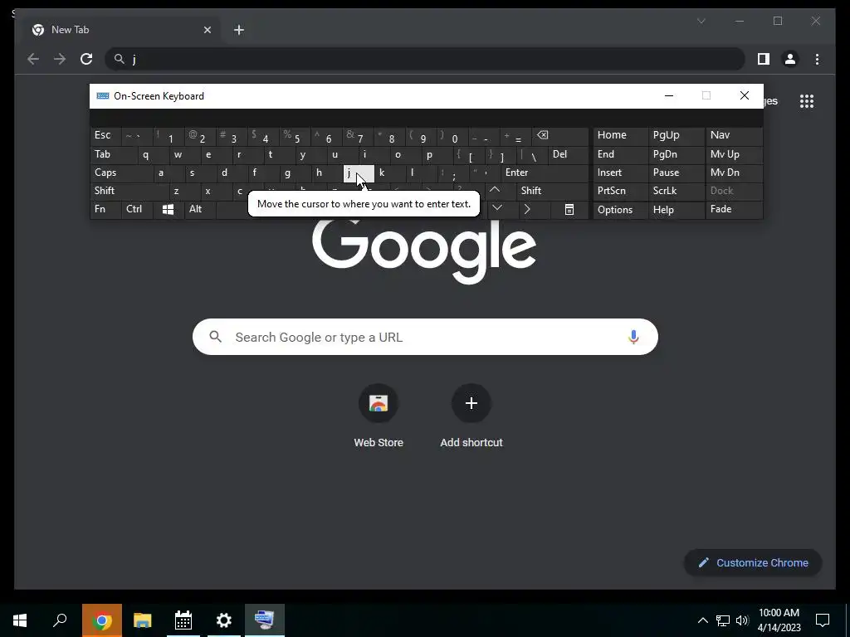
Task: Close the New Tab tab
Action: coord(207,30)
